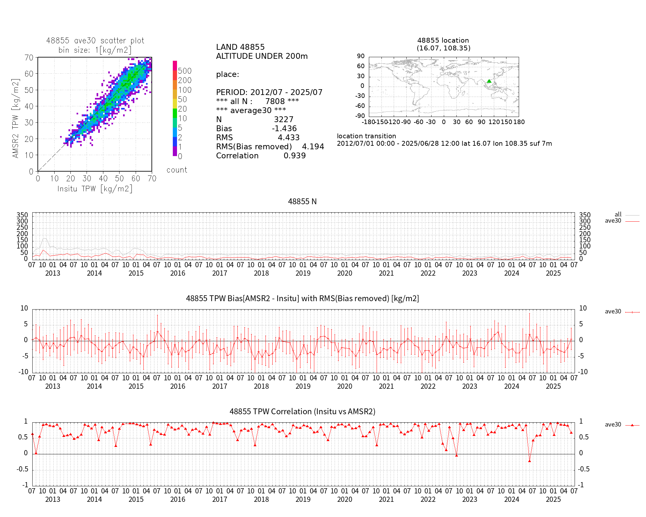Click 2023 year label under N chart
This screenshot has width=646, height=517.
(x=470, y=273)
